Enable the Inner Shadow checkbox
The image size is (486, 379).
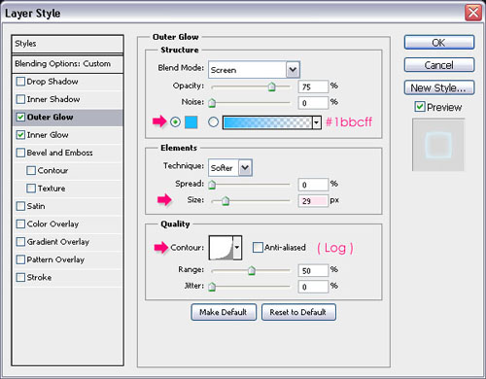pyautogui.click(x=20, y=99)
